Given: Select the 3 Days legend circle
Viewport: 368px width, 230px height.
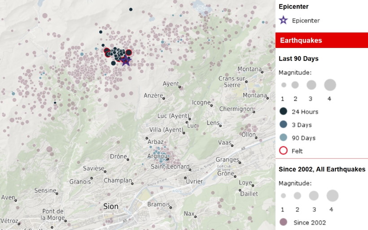Looking at the screenshot, I should point(283,125).
